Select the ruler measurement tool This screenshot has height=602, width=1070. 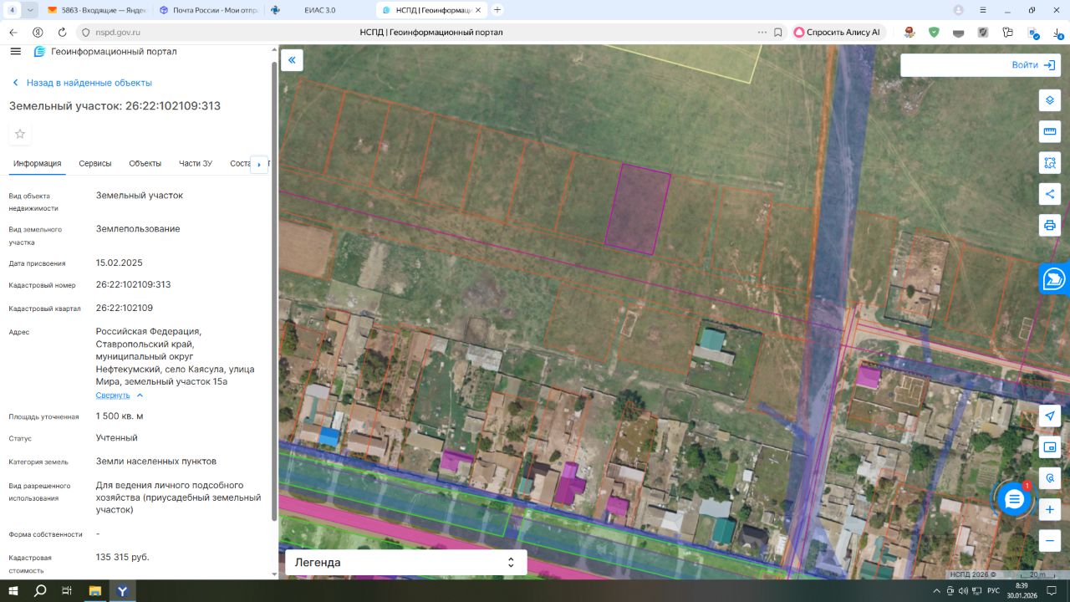coord(1050,131)
